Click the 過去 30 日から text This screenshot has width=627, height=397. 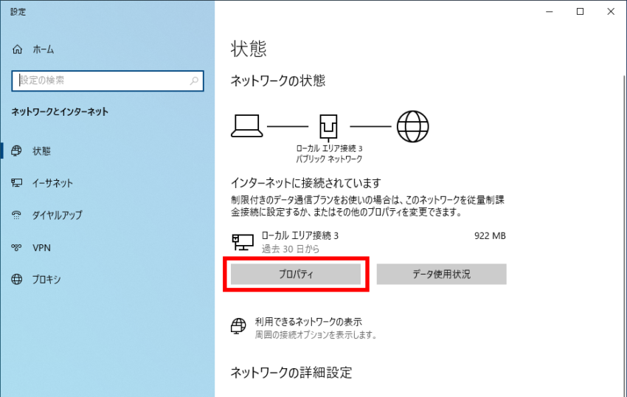point(291,249)
